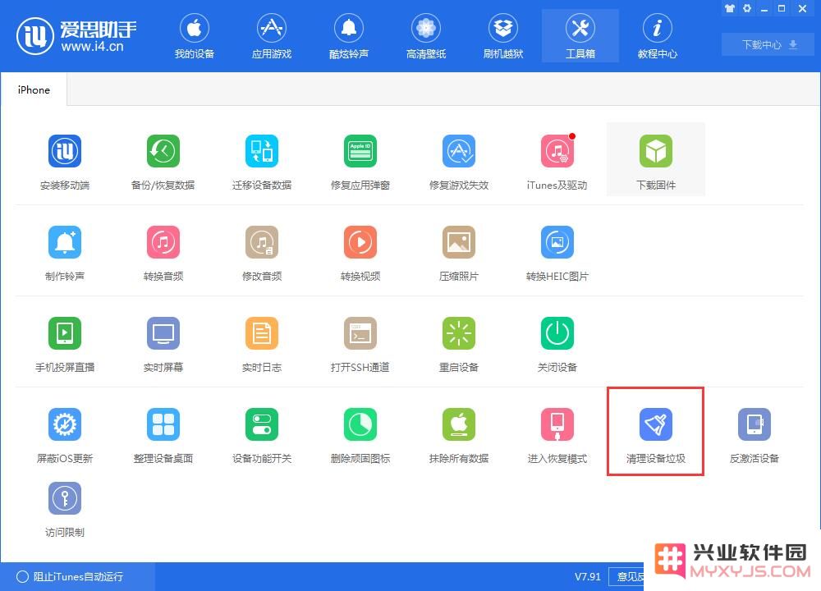The image size is (821, 591).
Task: Open 下载中心 button
Action: [x=768, y=44]
